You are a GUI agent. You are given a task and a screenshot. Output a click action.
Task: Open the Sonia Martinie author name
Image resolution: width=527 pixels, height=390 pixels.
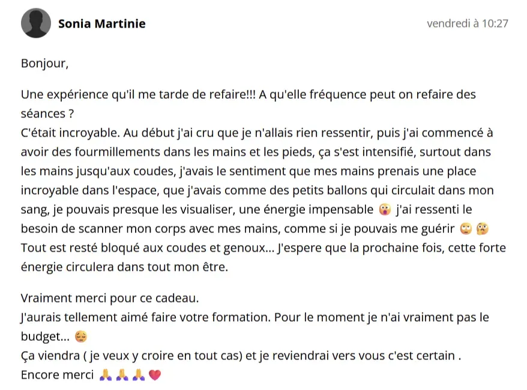(x=102, y=23)
